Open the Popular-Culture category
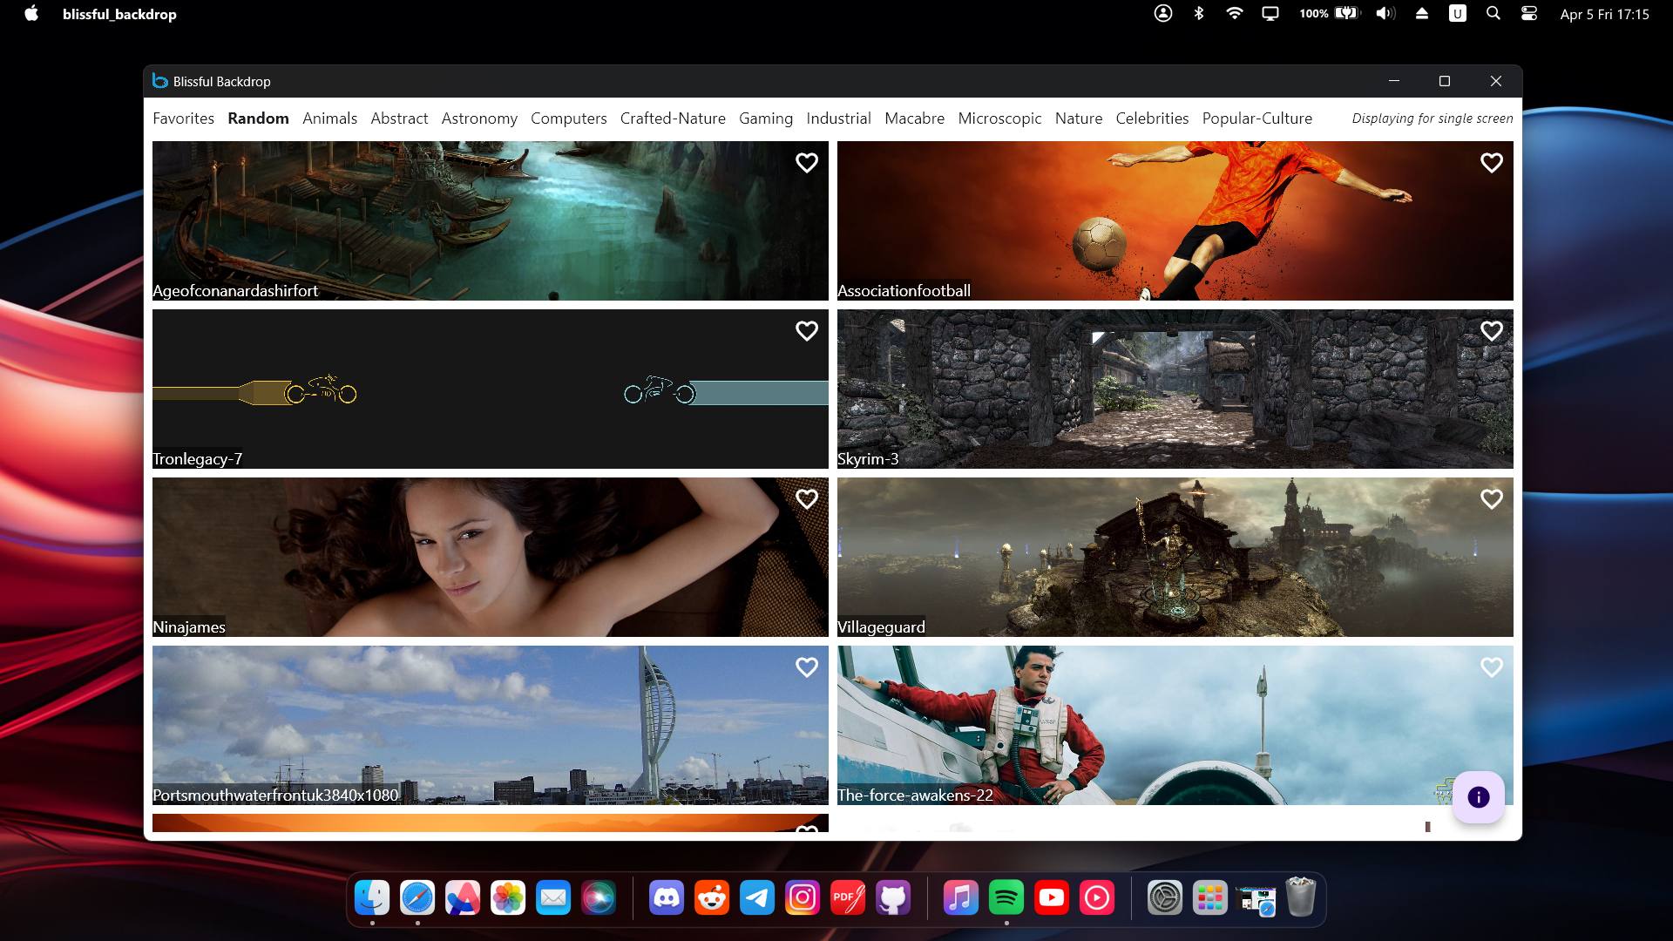The width and height of the screenshot is (1673, 941). pyautogui.click(x=1256, y=118)
